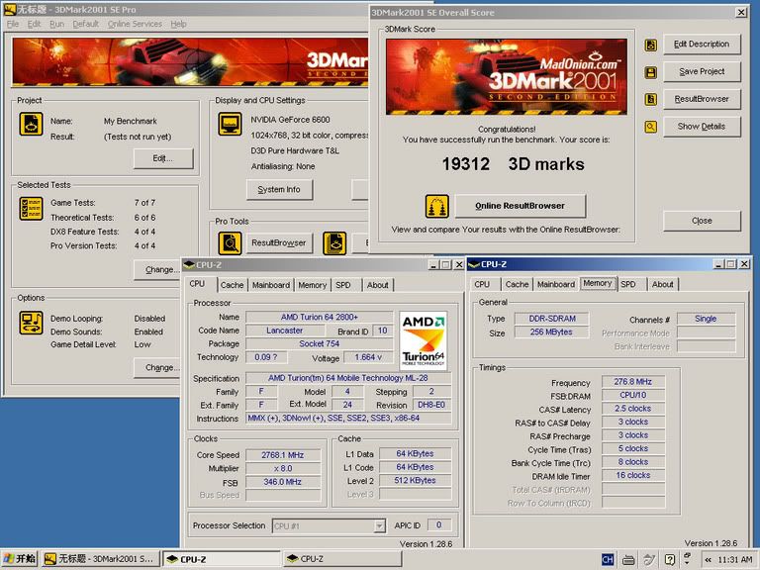760x570 pixels.
Task: Click the Options demo looping icon
Action: [31, 323]
